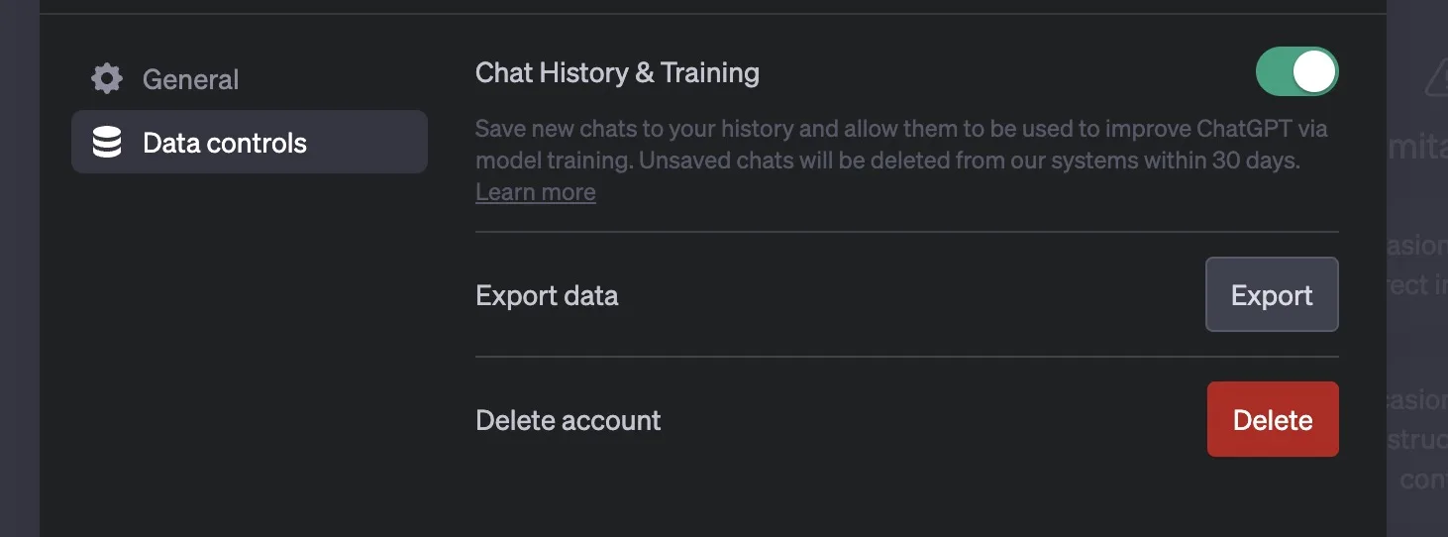This screenshot has width=1448, height=537.
Task: Open the General settings tab
Action: pyautogui.click(x=190, y=79)
